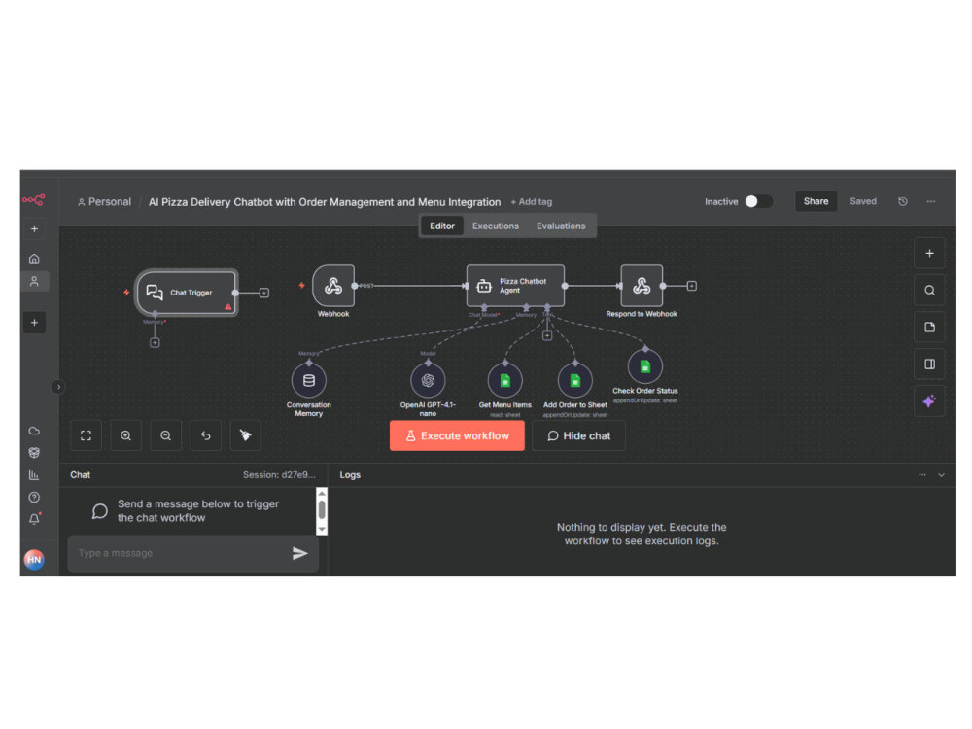The image size is (972, 729).
Task: Select the Webhook node
Action: tap(333, 286)
